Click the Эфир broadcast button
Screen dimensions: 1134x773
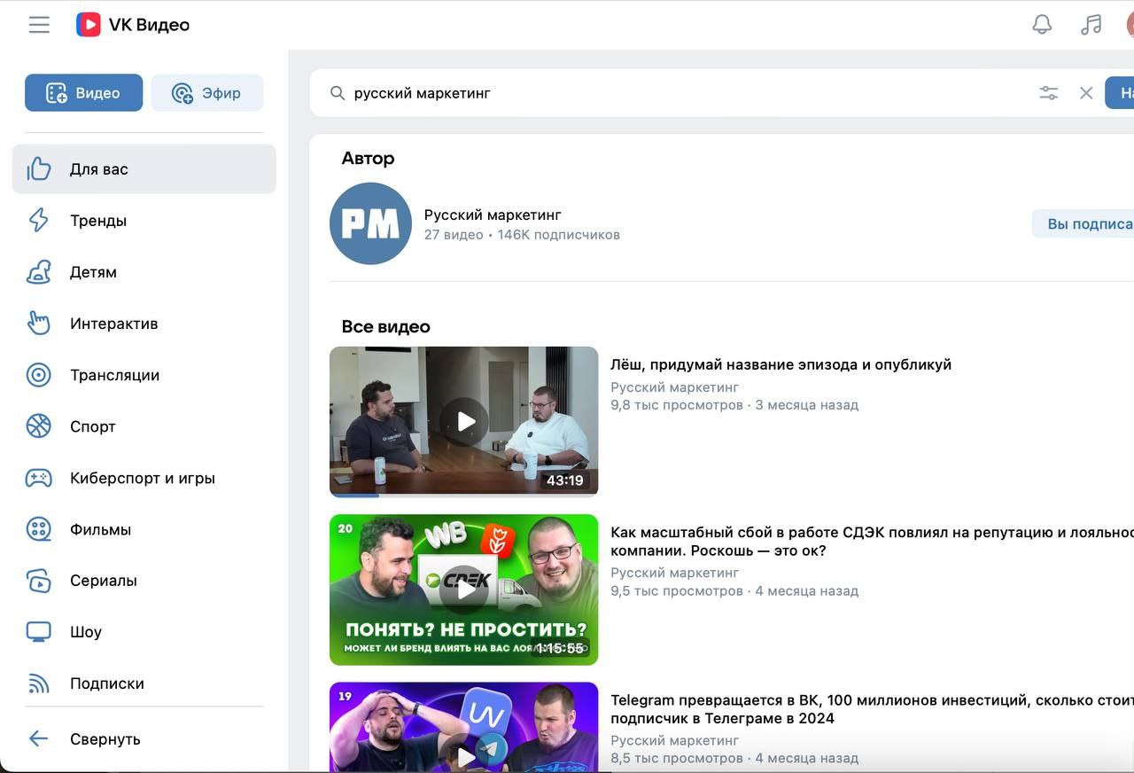206,93
